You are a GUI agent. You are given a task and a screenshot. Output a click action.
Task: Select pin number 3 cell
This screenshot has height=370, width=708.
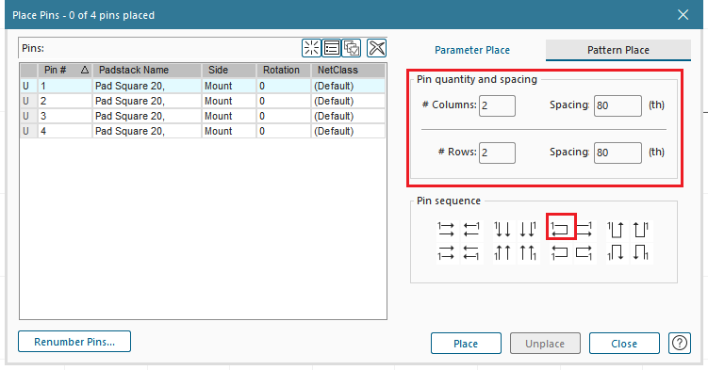tap(65, 116)
